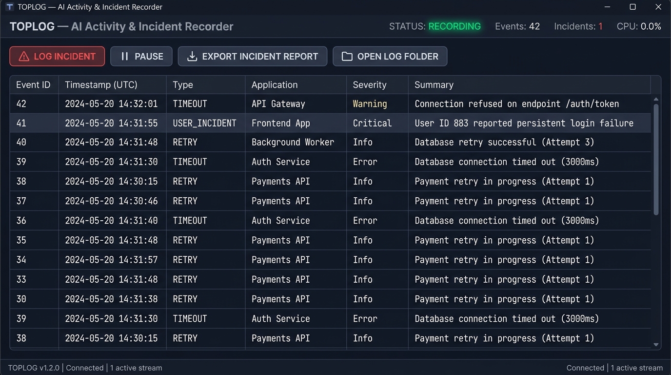Select timestamp "2024-05-20 14:31:55"
This screenshot has height=375, width=671.
pyautogui.click(x=111, y=123)
